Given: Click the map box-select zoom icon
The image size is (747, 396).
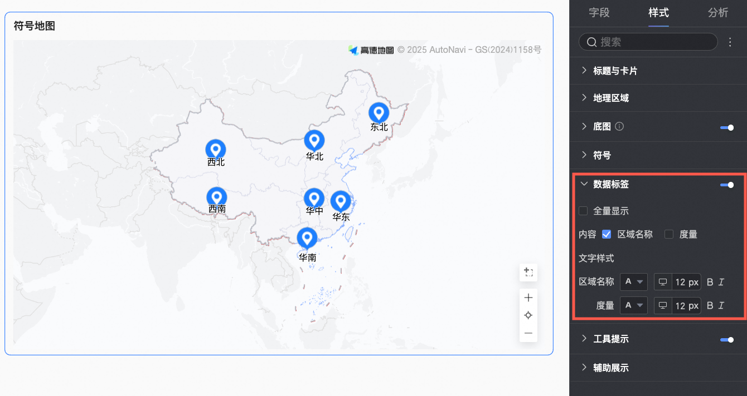Looking at the screenshot, I should pos(528,273).
